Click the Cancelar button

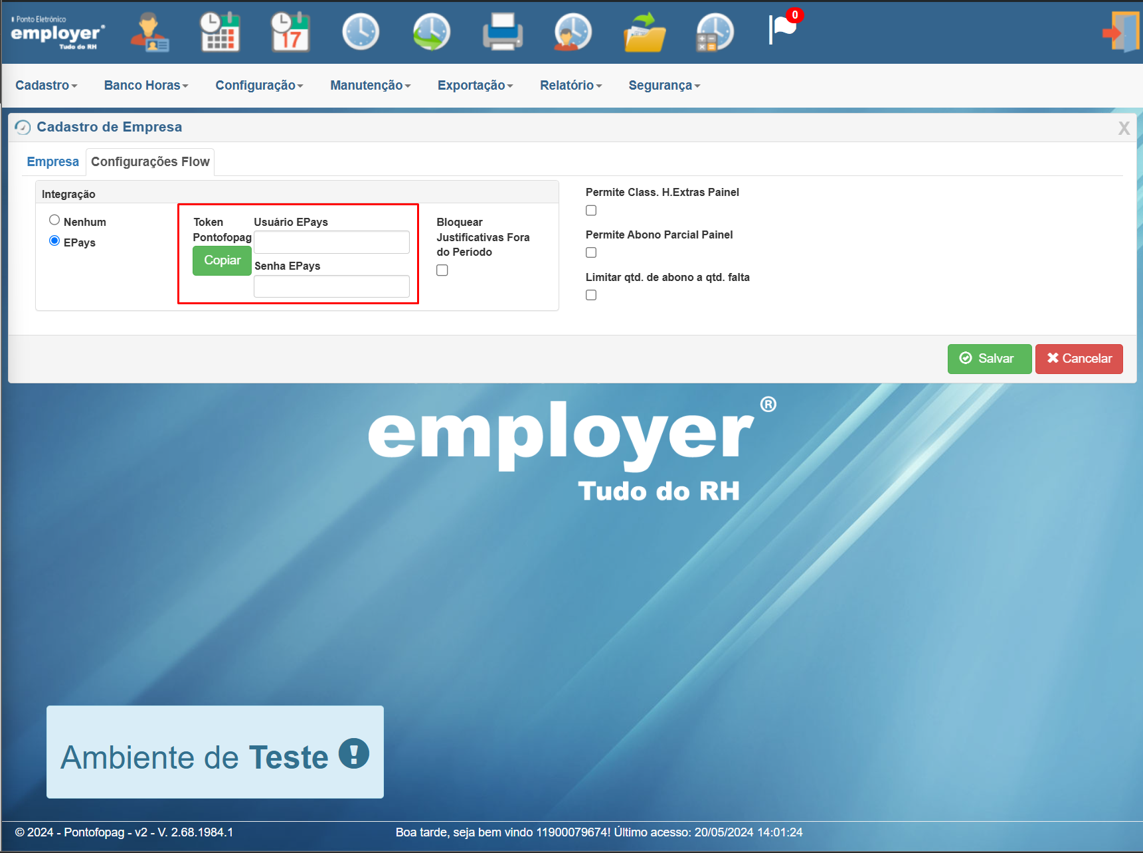click(1079, 359)
